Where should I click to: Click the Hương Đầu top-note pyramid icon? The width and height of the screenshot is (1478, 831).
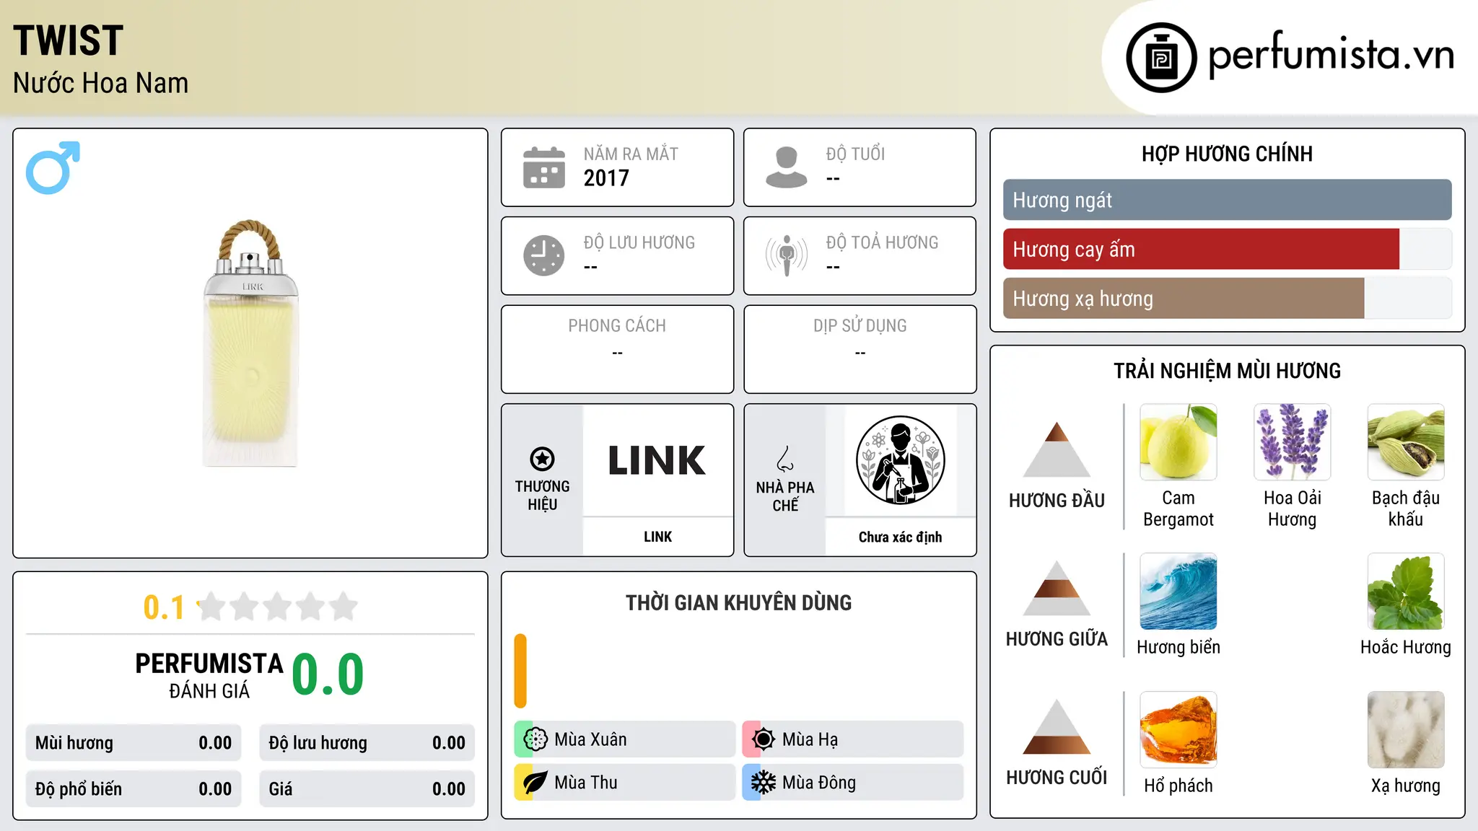[1057, 449]
